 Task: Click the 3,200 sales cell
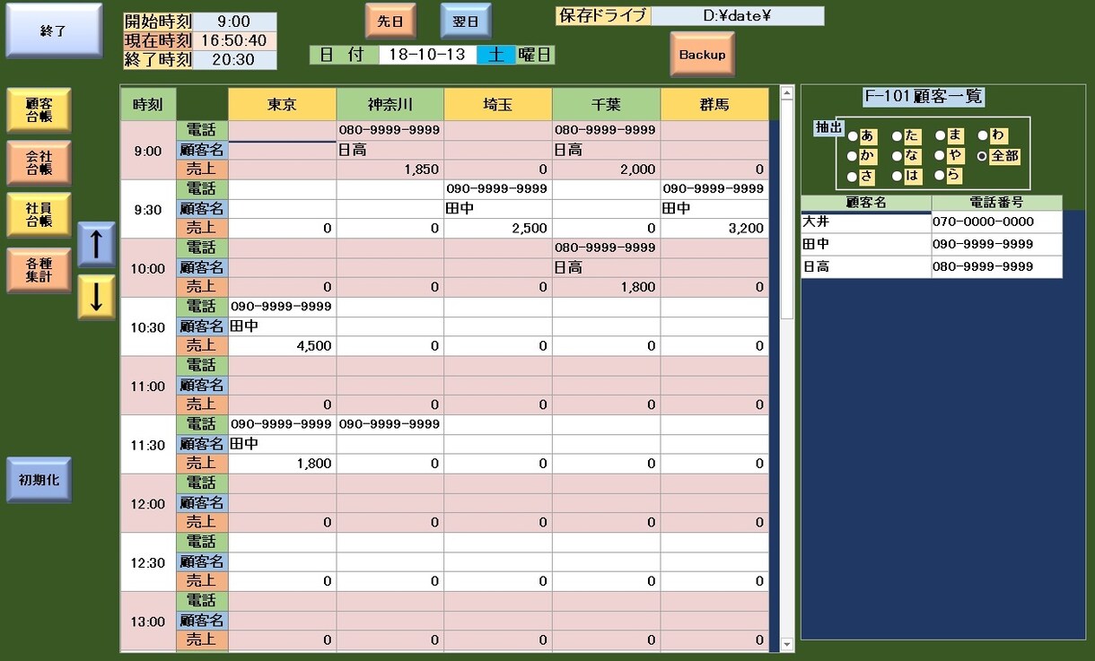coord(715,228)
